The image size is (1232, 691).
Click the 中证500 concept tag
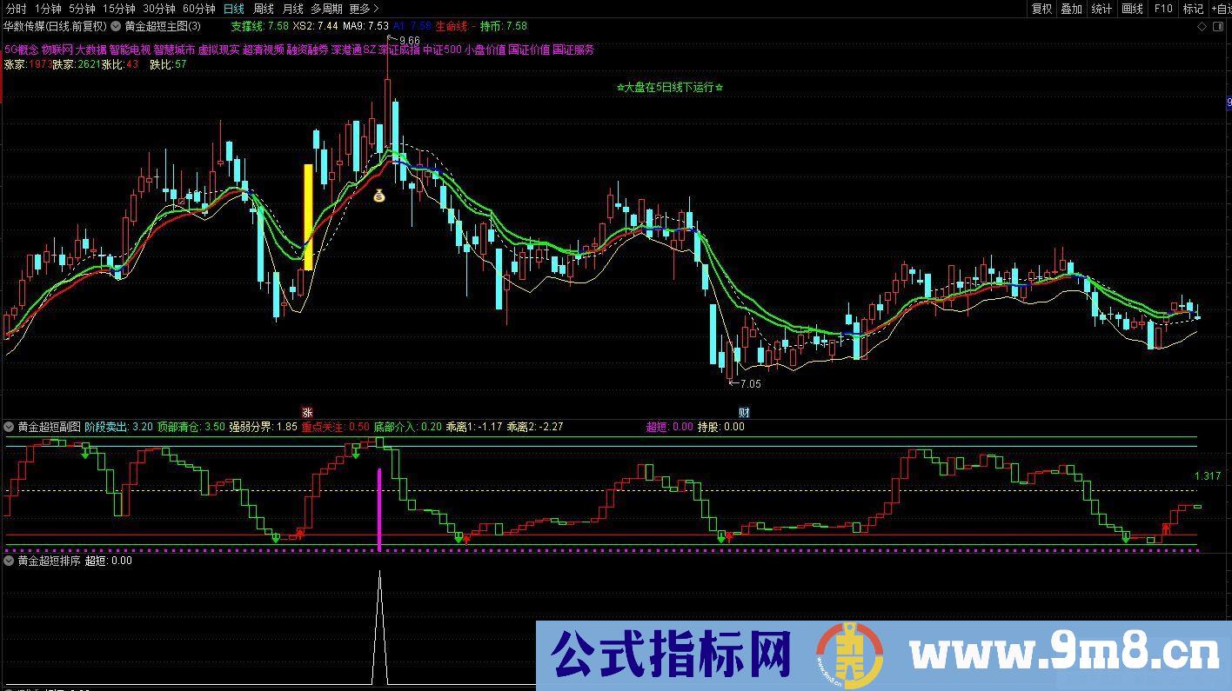(x=442, y=50)
